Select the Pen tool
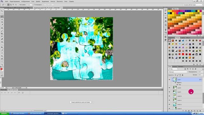 pos(2,50)
